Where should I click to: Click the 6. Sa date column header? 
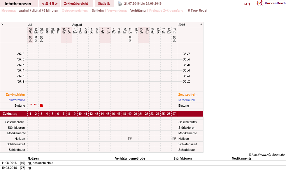(103, 31)
